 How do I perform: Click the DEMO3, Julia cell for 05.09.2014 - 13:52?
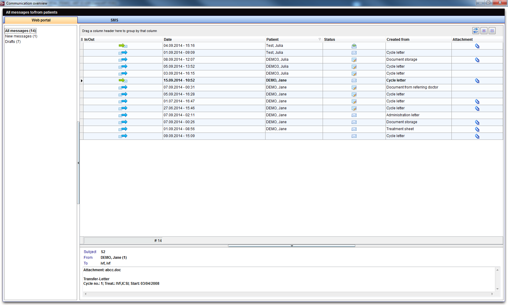tap(294, 66)
